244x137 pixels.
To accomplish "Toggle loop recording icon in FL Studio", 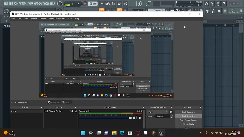I will coord(125,4).
